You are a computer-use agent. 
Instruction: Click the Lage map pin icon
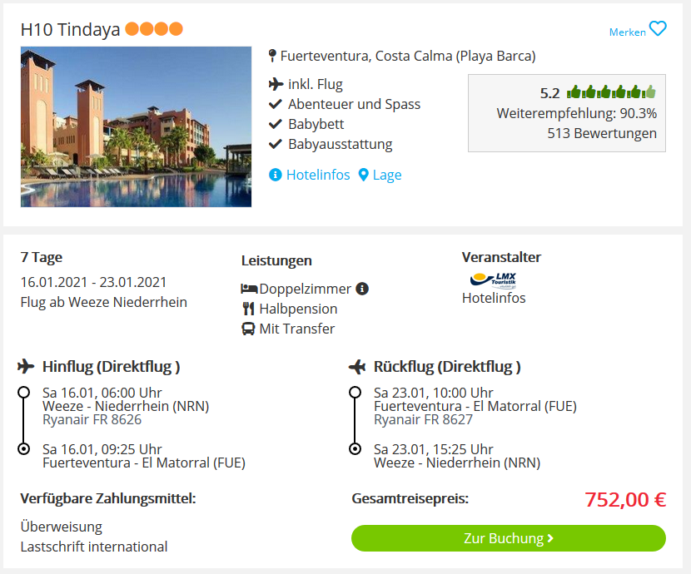(363, 175)
